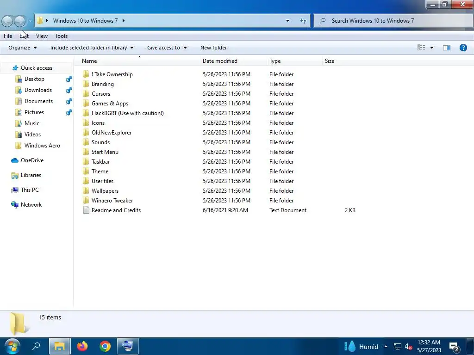Click the taskbar search magnifier
The width and height of the screenshot is (474, 355).
[x=36, y=346]
